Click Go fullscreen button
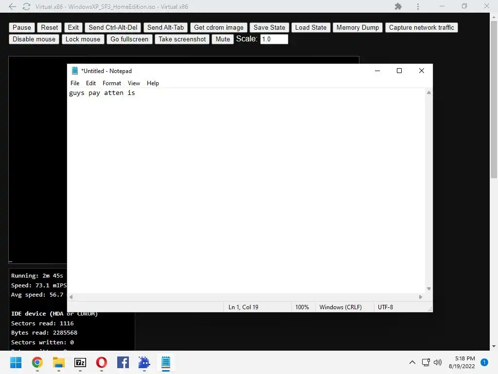The width and height of the screenshot is (498, 374). (x=129, y=39)
